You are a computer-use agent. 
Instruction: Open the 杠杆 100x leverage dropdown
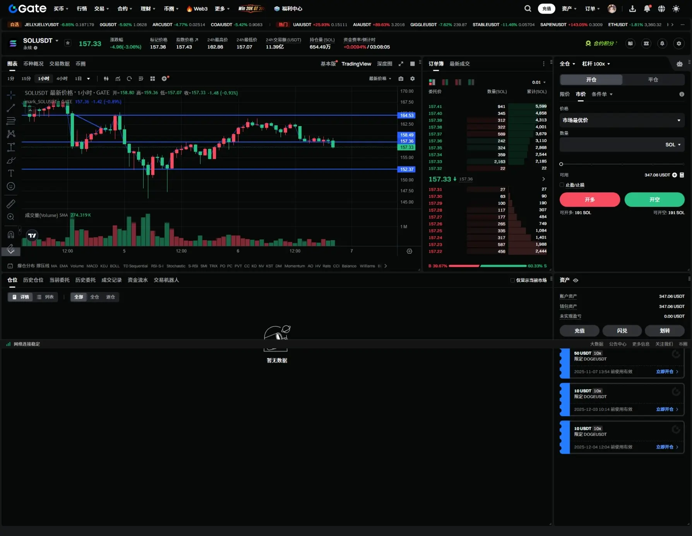click(x=596, y=64)
